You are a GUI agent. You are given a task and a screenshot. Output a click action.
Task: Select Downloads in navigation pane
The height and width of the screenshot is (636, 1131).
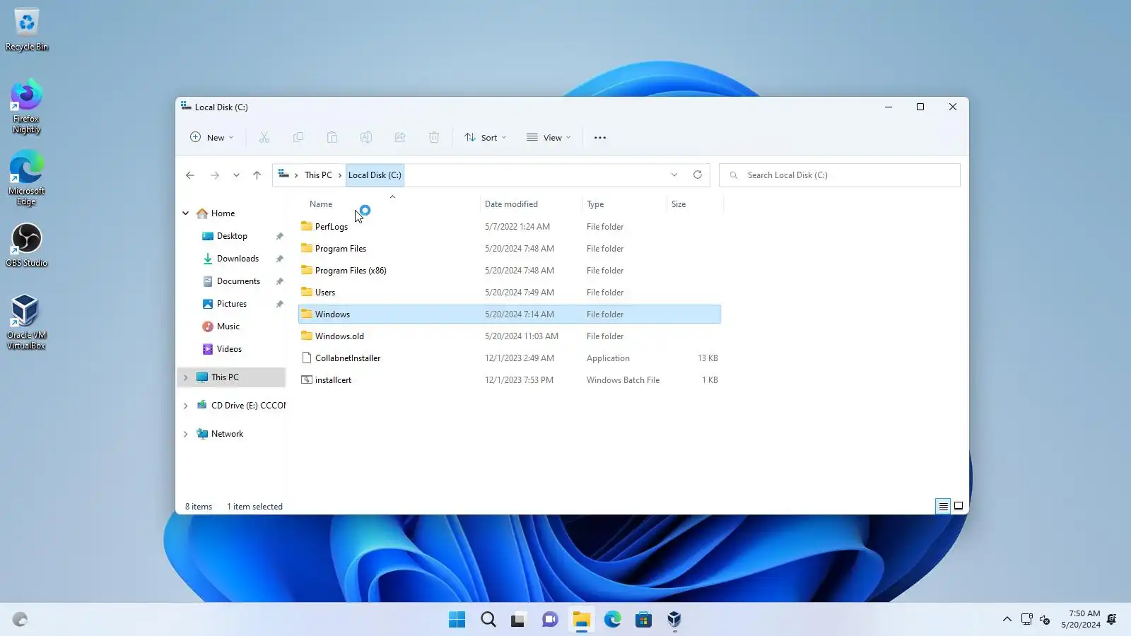(x=238, y=259)
